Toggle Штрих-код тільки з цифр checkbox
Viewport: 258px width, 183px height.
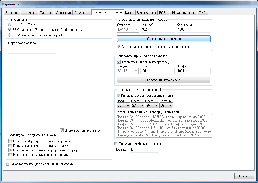click(x=62, y=130)
